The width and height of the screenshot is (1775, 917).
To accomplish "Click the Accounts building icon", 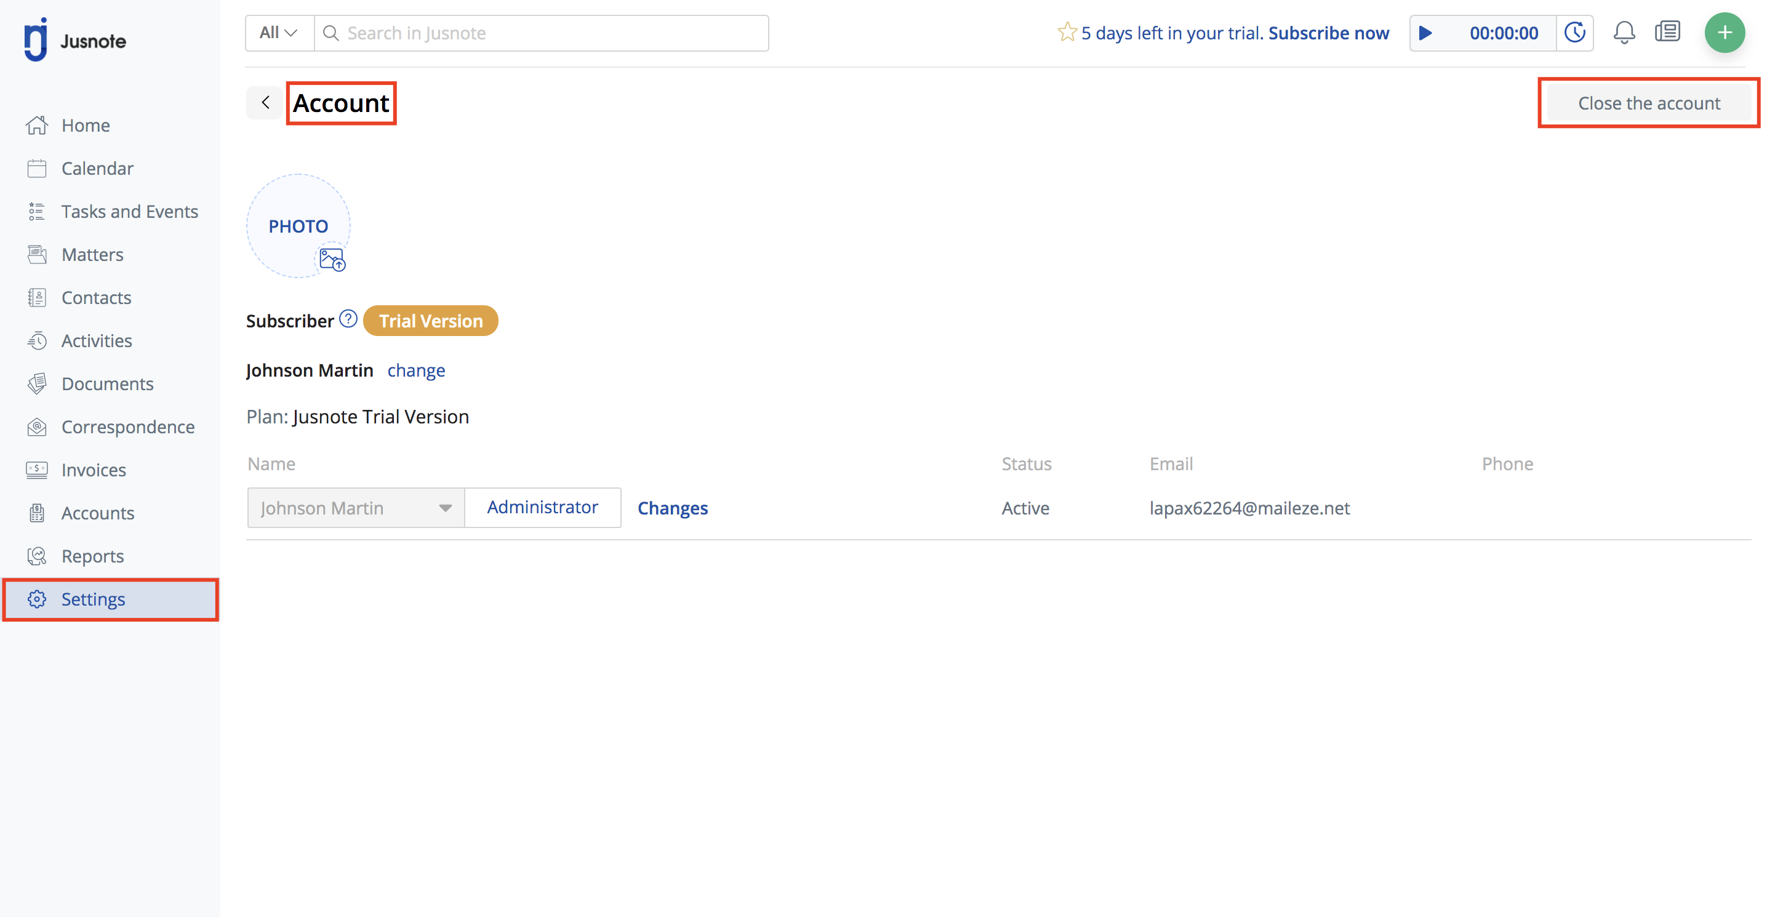I will 37,513.
